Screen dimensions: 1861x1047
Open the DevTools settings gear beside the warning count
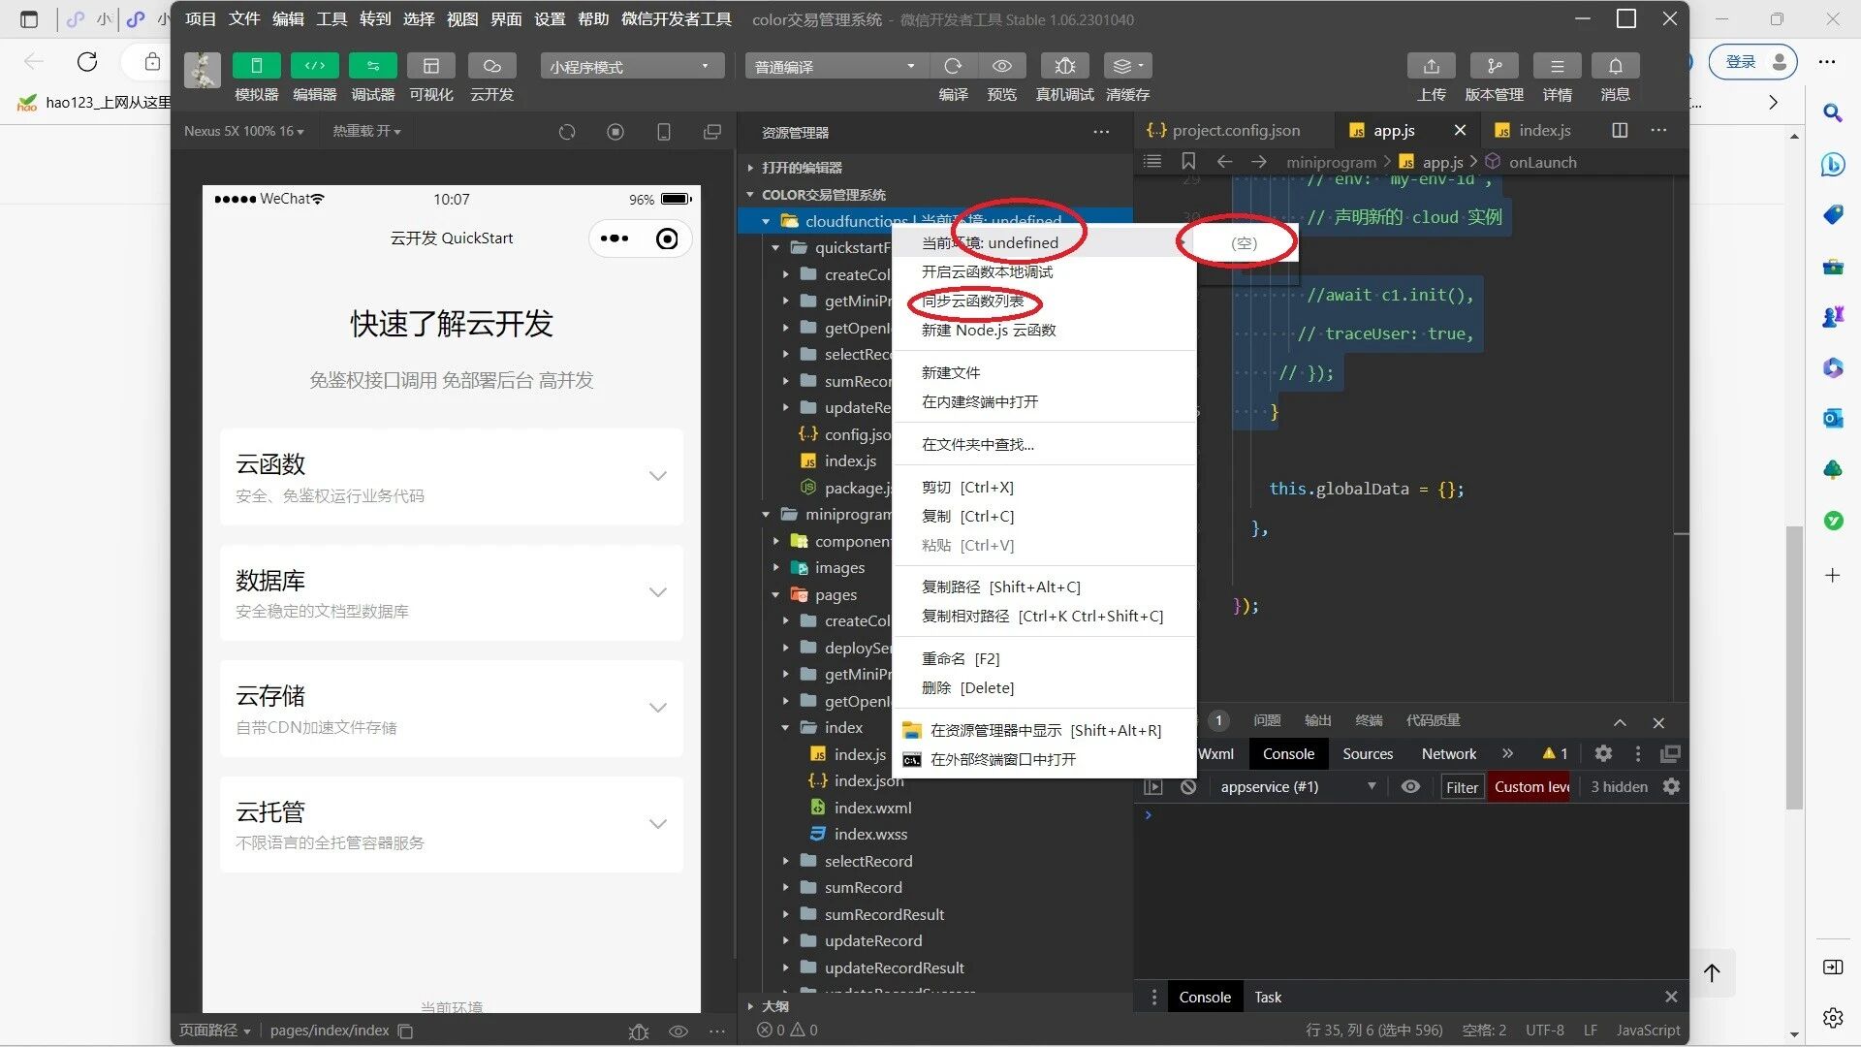click(1603, 753)
